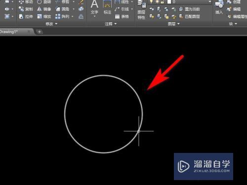Select the Fillet (圆角) tool
The width and height of the screenshot is (247, 185).
pos(63,9)
